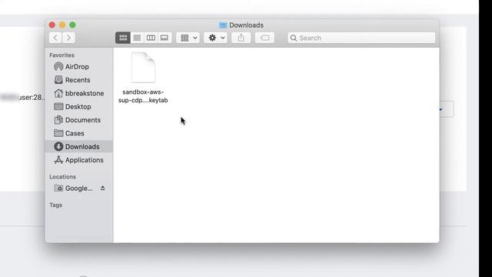
Task: Open the gear Action menu
Action: [x=215, y=38]
